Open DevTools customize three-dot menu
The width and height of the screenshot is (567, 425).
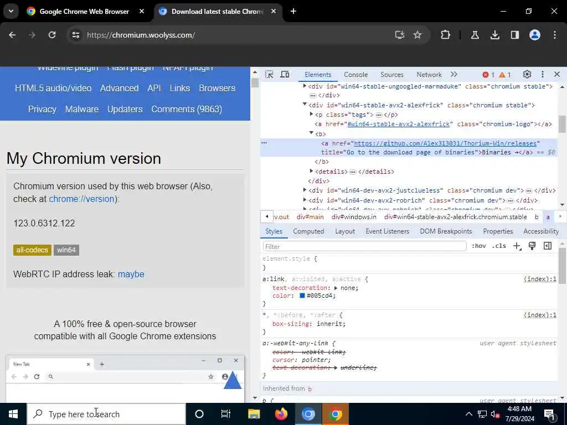[543, 75]
